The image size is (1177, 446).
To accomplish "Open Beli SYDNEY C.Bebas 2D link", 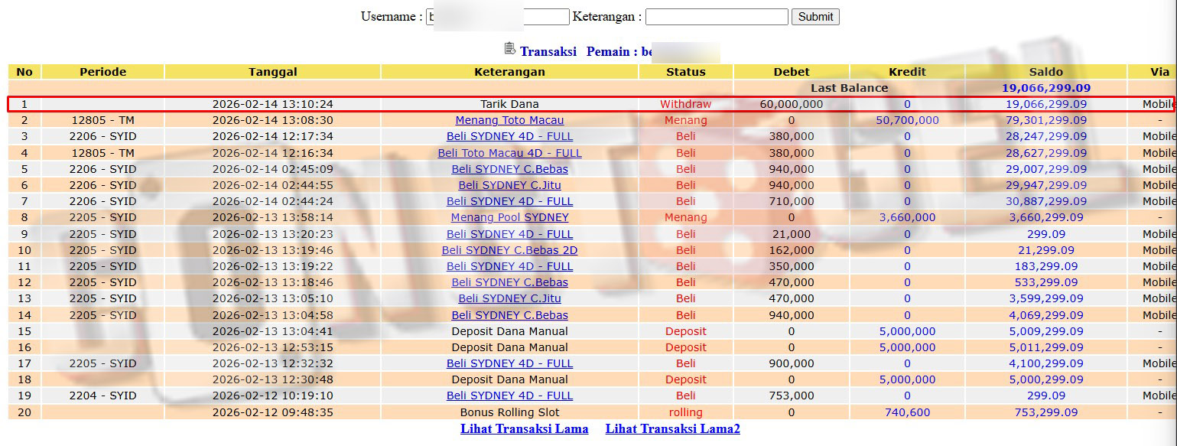I will (509, 250).
